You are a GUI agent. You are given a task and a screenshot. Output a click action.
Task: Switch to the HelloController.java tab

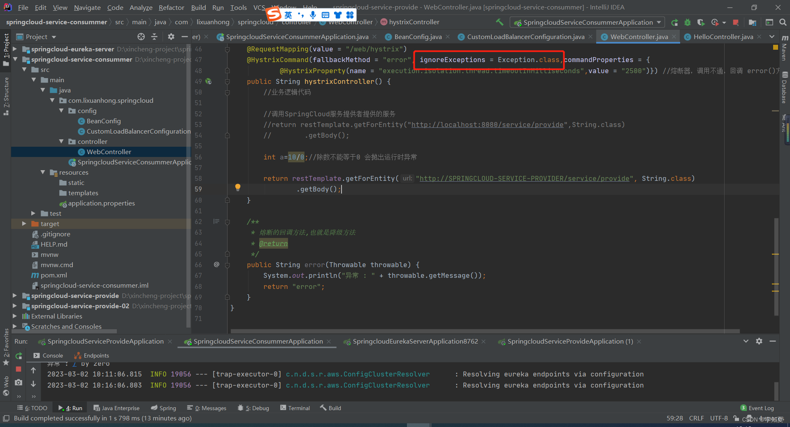click(723, 37)
